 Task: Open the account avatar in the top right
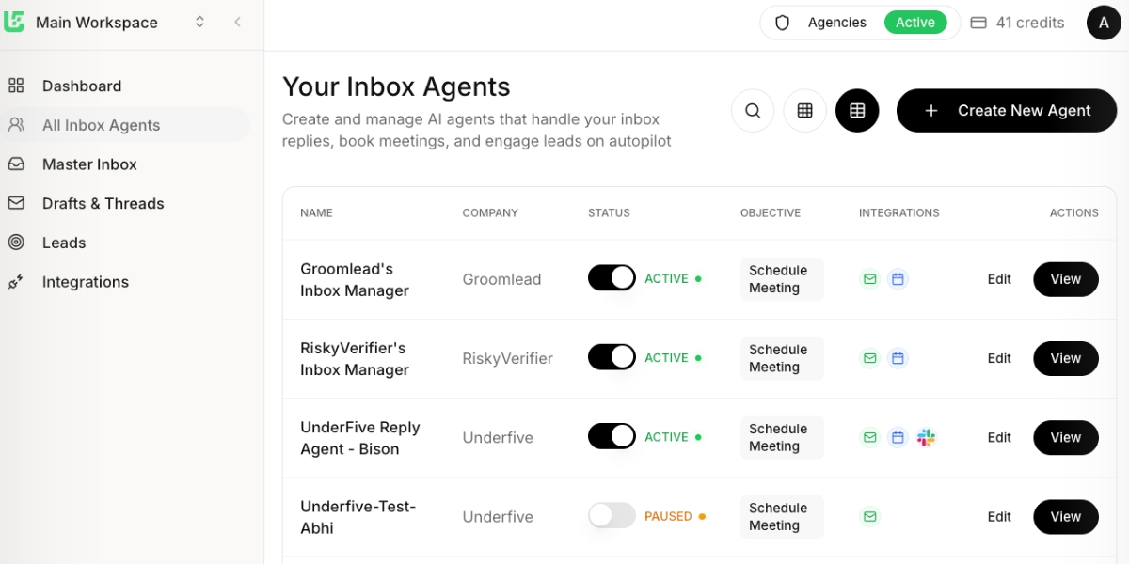point(1104,22)
